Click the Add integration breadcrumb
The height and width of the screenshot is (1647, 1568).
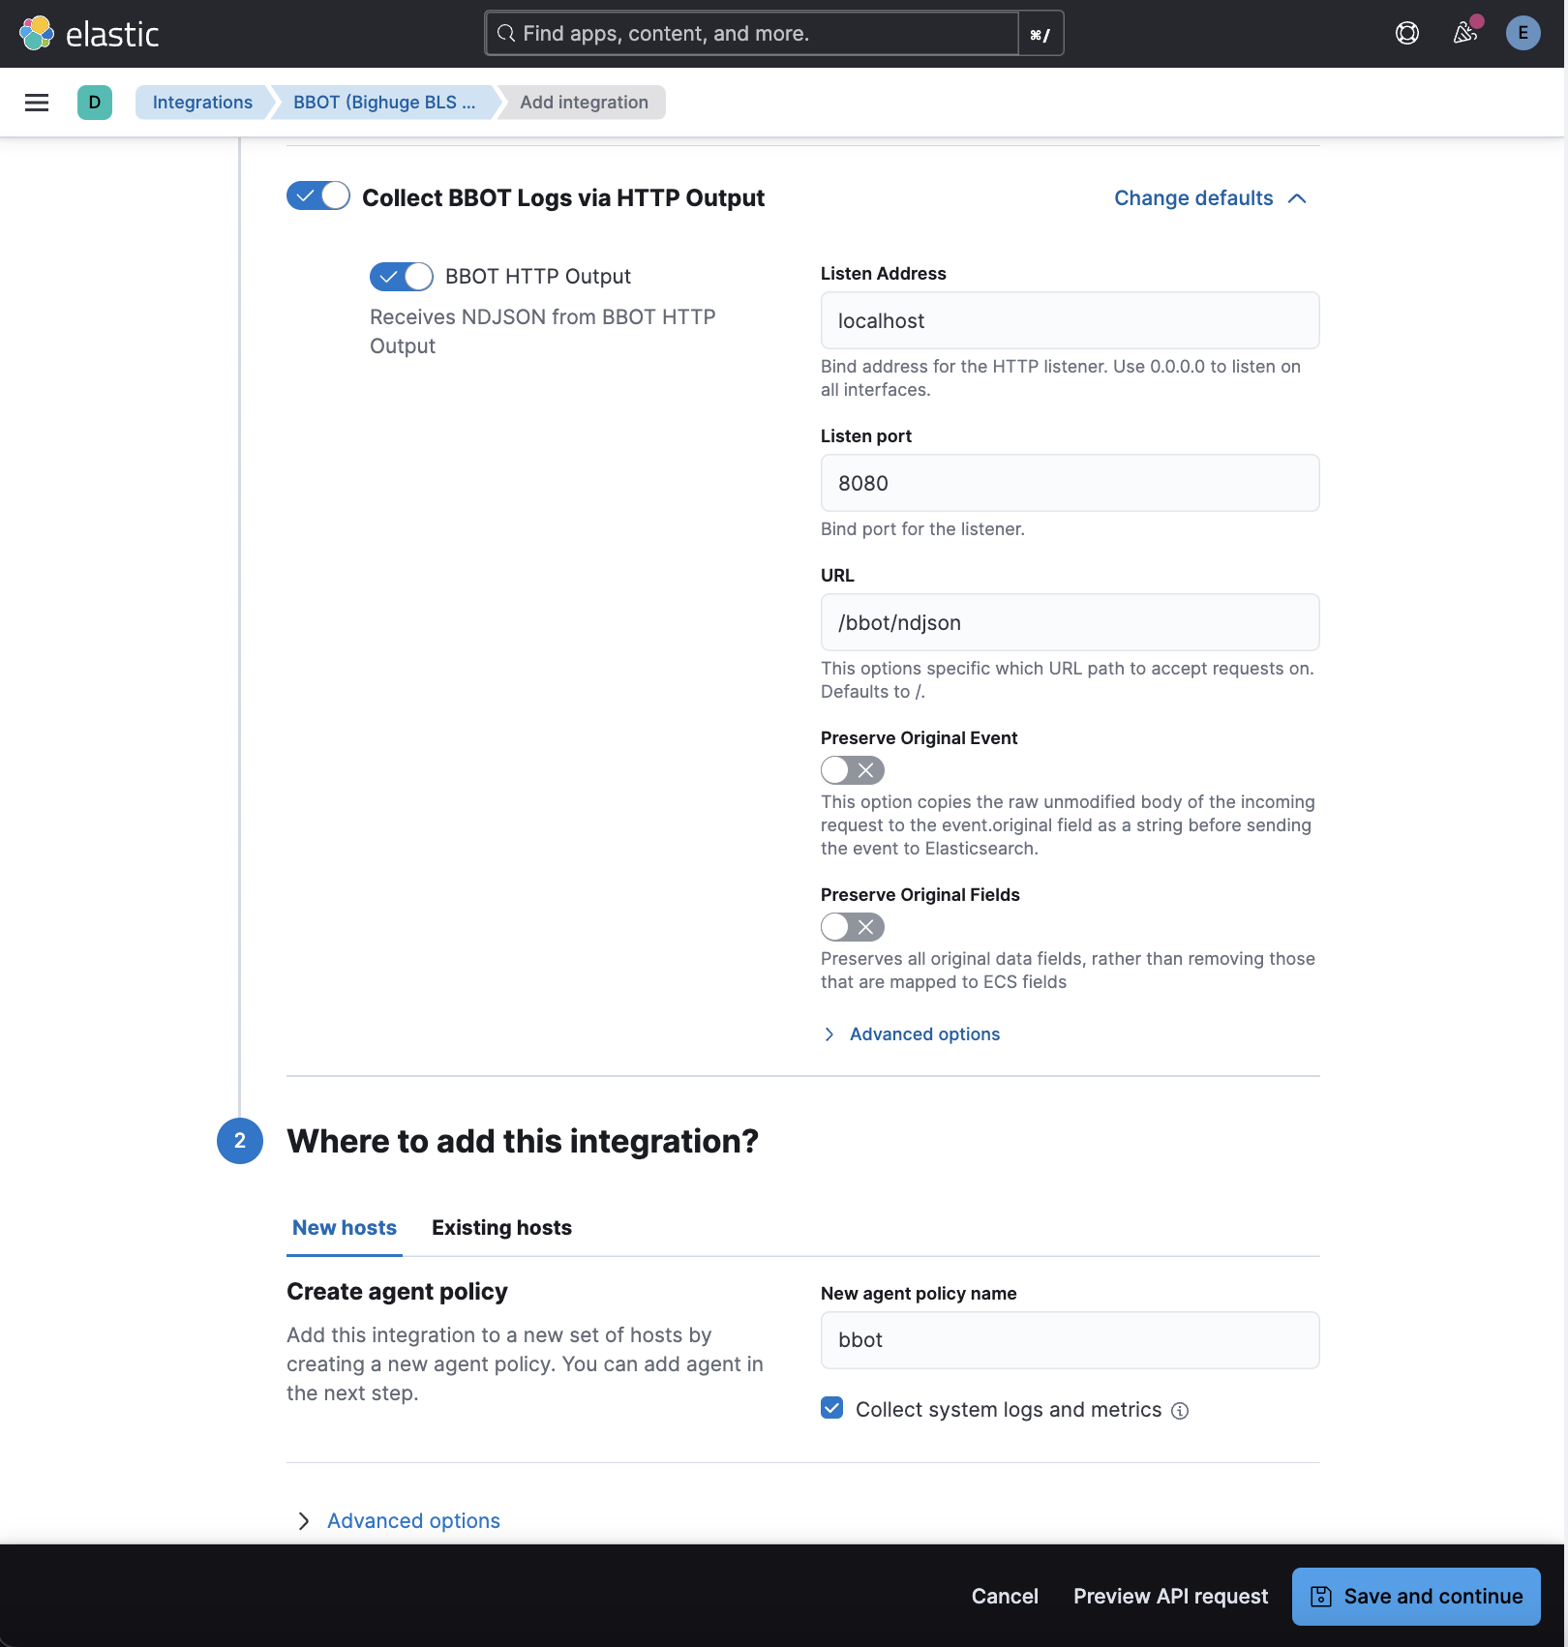pyautogui.click(x=584, y=103)
